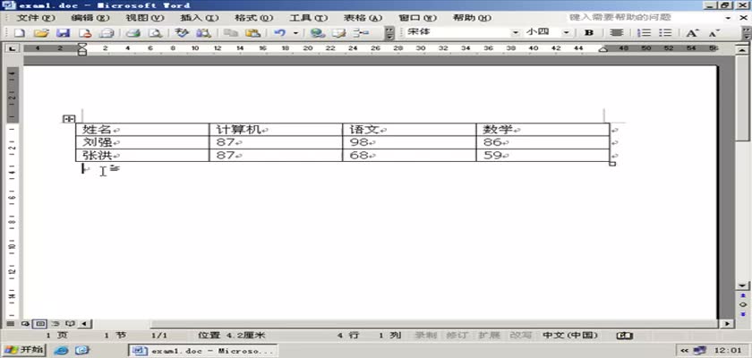Toggle 录制 macro recording indicator
Screen dimensions: 752x358
(424, 336)
